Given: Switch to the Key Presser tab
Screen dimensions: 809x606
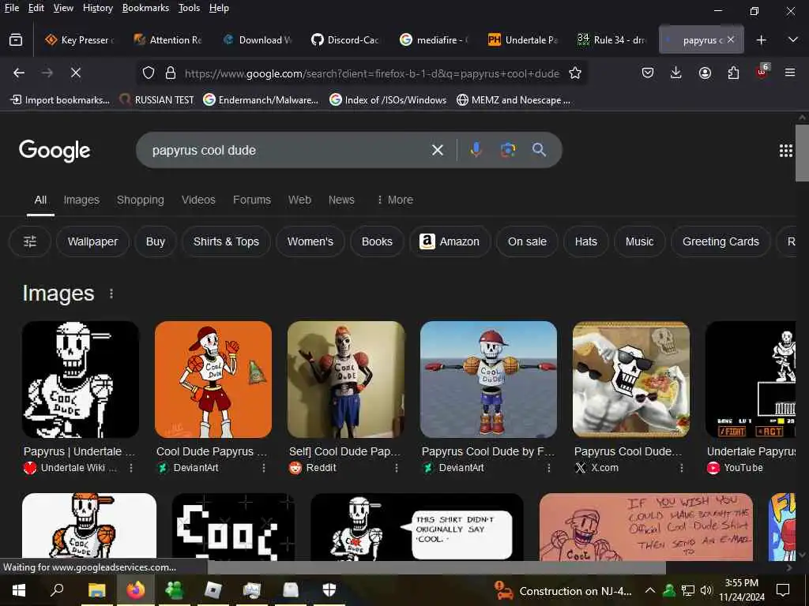Looking at the screenshot, I should [x=80, y=39].
